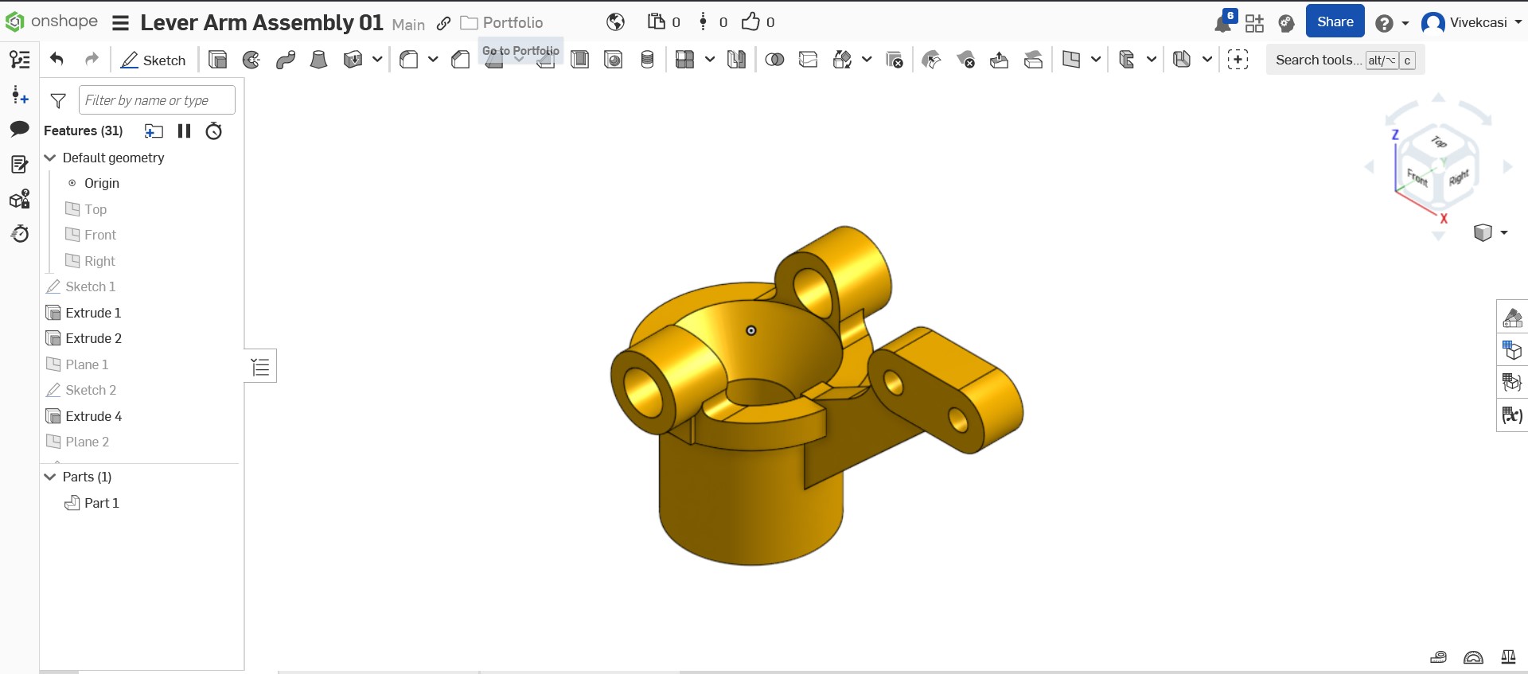Toggle visibility of the Top plane

click(x=72, y=208)
